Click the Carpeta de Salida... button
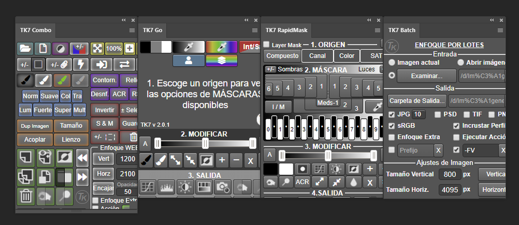 point(417,101)
